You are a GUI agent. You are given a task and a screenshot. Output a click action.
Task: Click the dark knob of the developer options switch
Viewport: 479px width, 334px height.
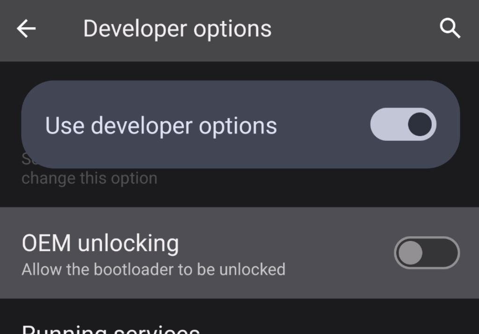420,125
